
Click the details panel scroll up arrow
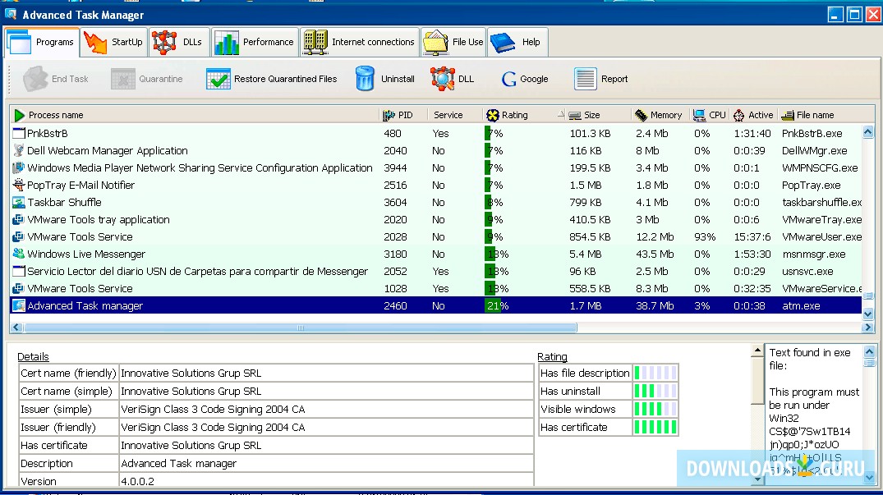(x=757, y=351)
